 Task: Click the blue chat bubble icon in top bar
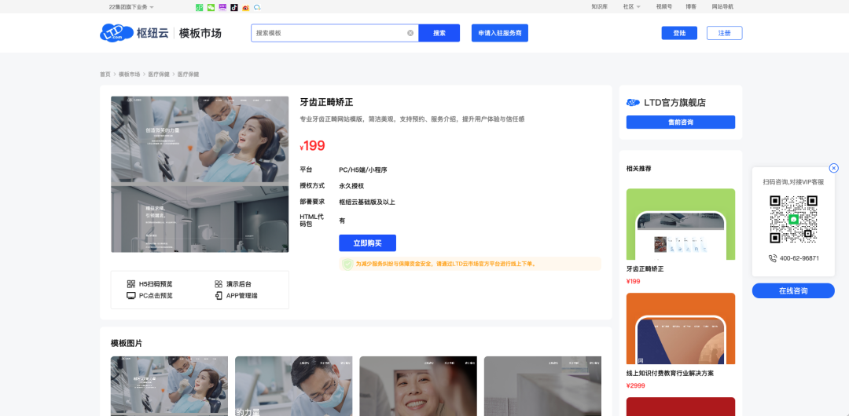[x=257, y=8]
